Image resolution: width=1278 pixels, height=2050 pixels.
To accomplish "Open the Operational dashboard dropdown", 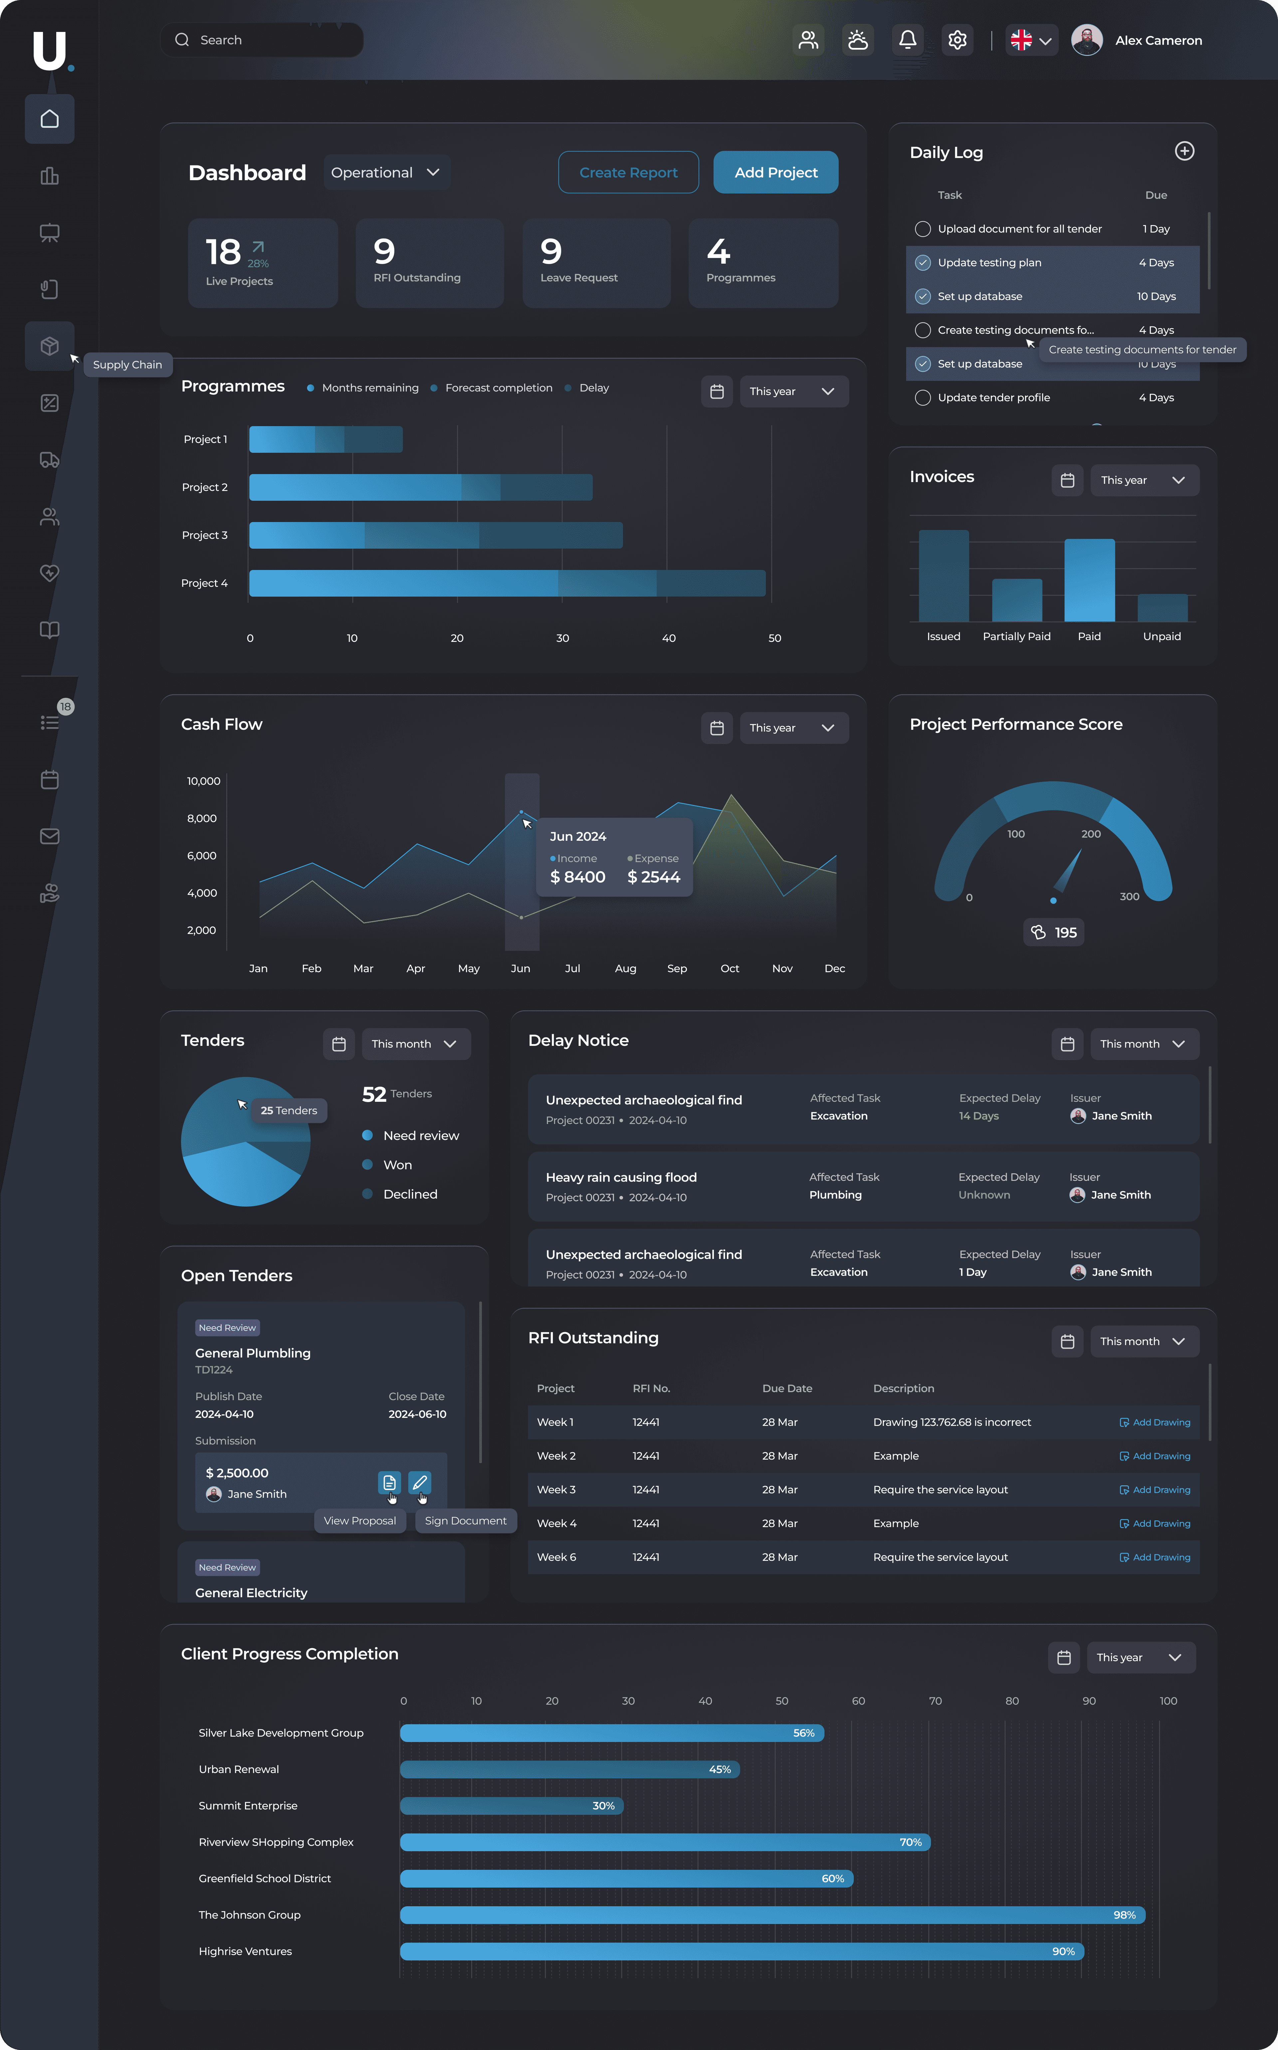I will point(387,172).
